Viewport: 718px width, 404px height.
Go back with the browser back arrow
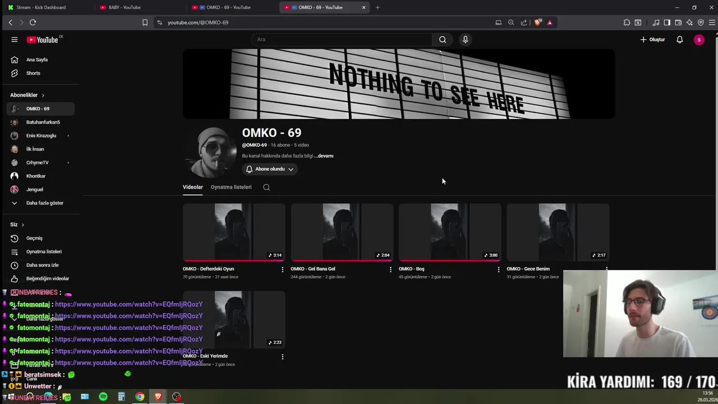tap(10, 22)
